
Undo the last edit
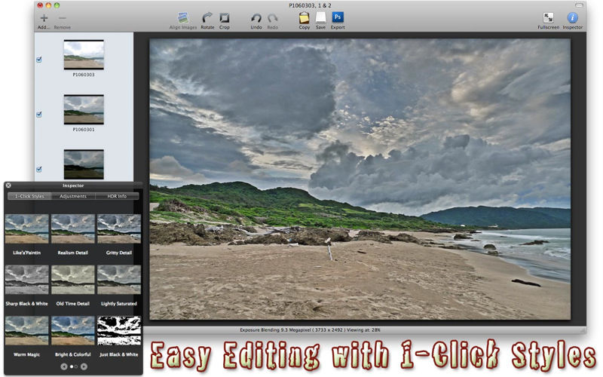256,18
